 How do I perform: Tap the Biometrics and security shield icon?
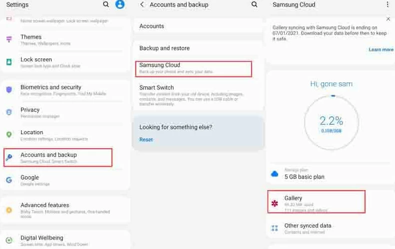(x=9, y=90)
